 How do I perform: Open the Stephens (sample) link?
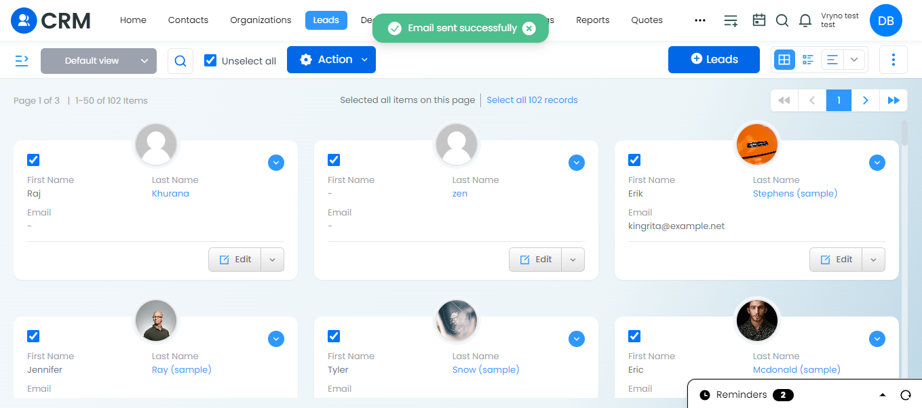pyautogui.click(x=795, y=194)
